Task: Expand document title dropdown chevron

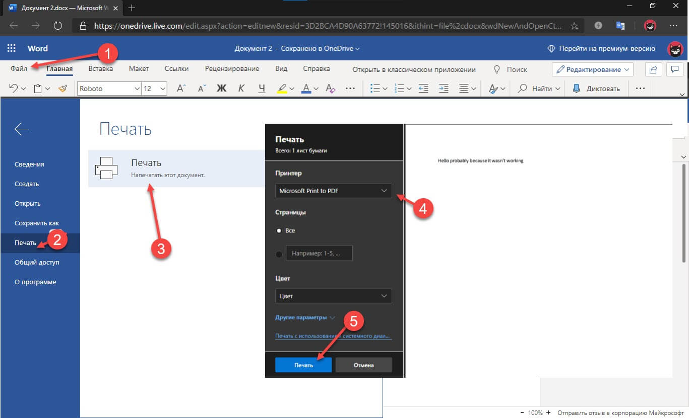Action: (357, 49)
